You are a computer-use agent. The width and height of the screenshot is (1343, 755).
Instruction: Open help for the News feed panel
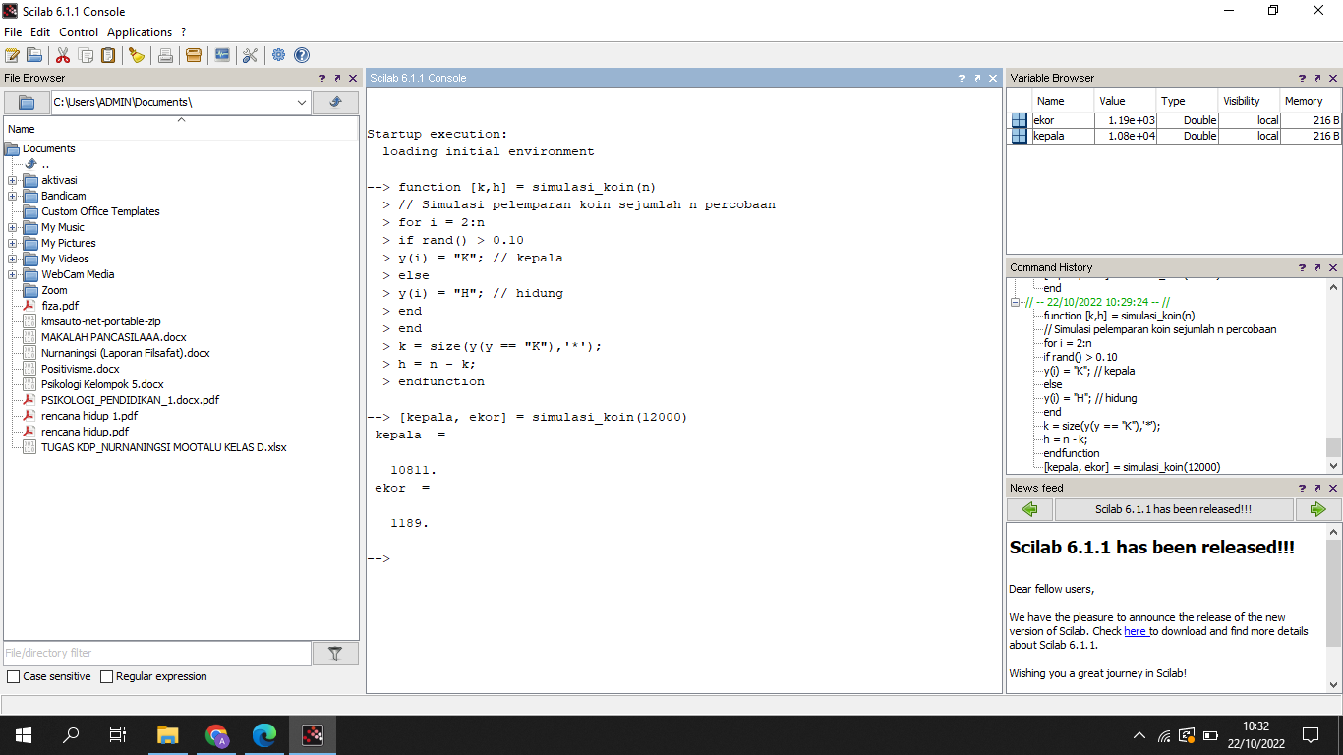[1302, 488]
